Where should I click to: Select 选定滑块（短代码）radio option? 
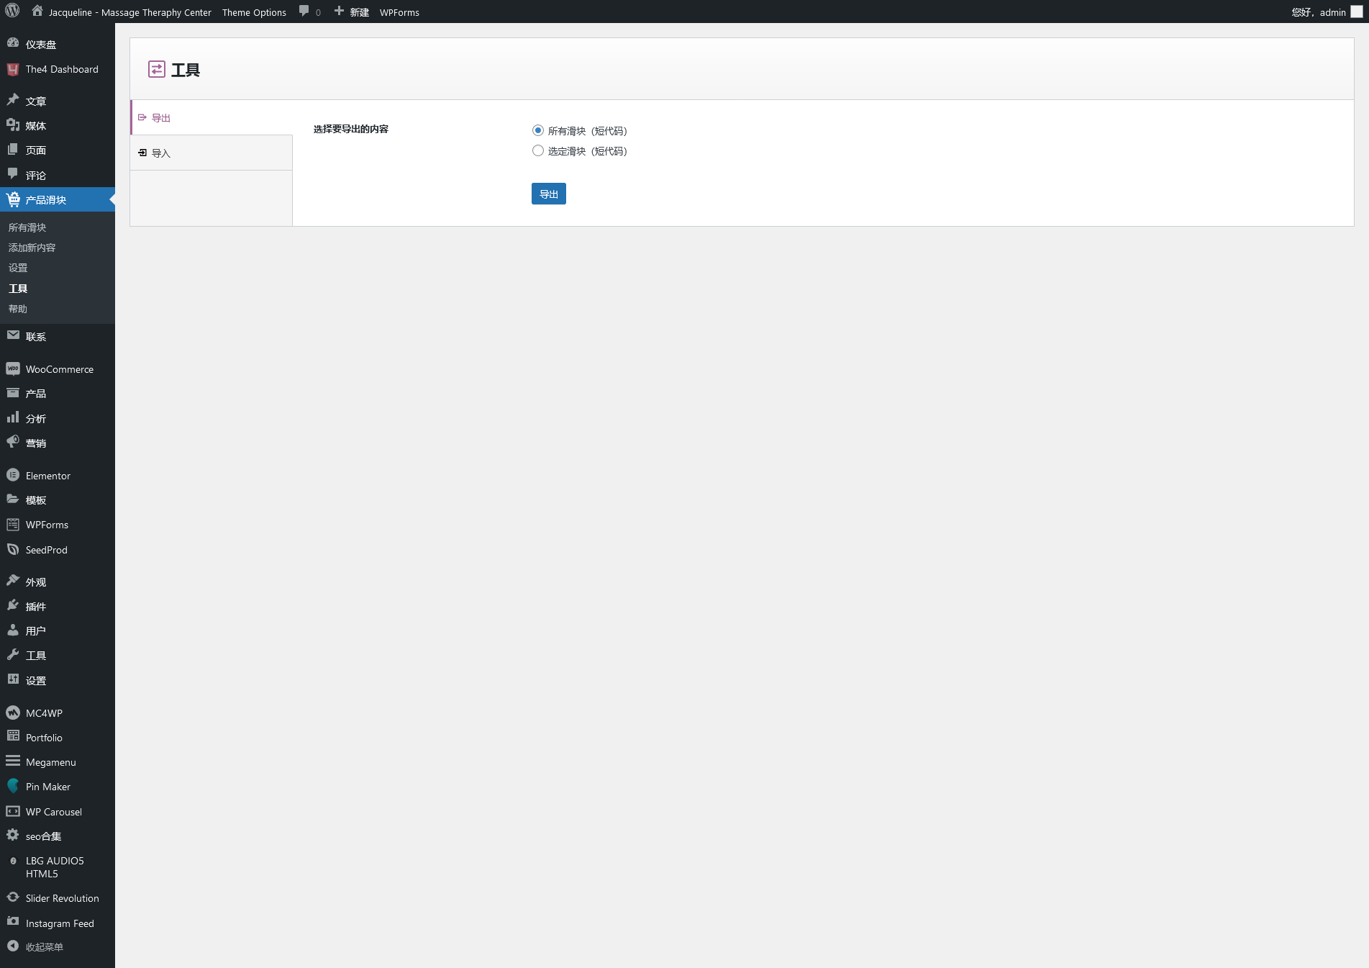(538, 150)
